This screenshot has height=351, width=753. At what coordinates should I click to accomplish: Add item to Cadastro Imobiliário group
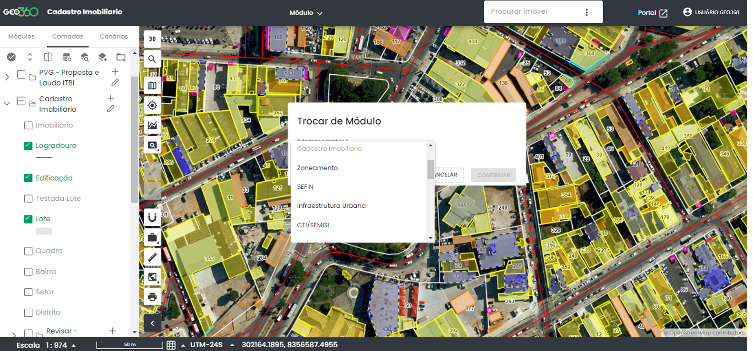111,98
